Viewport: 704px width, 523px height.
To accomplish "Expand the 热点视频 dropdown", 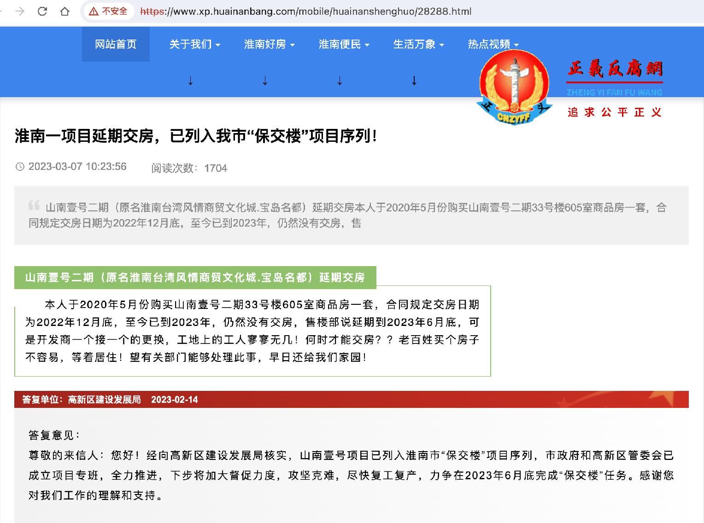I will [x=491, y=44].
